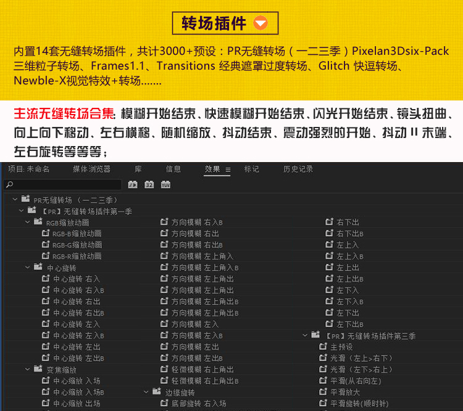This screenshot has width=463, height=411.
Task: Open the 媒体浏览器 tab
Action: [91, 169]
